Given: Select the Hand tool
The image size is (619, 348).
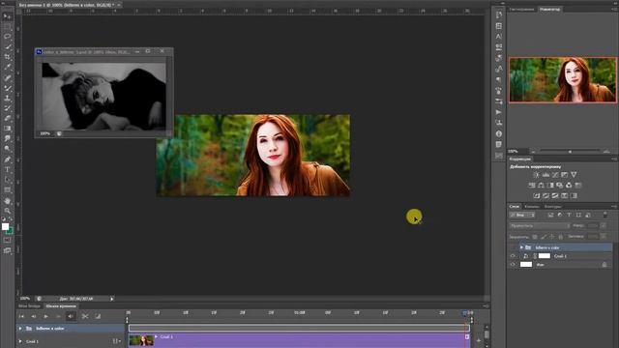Looking at the screenshot, I should coord(7,201).
